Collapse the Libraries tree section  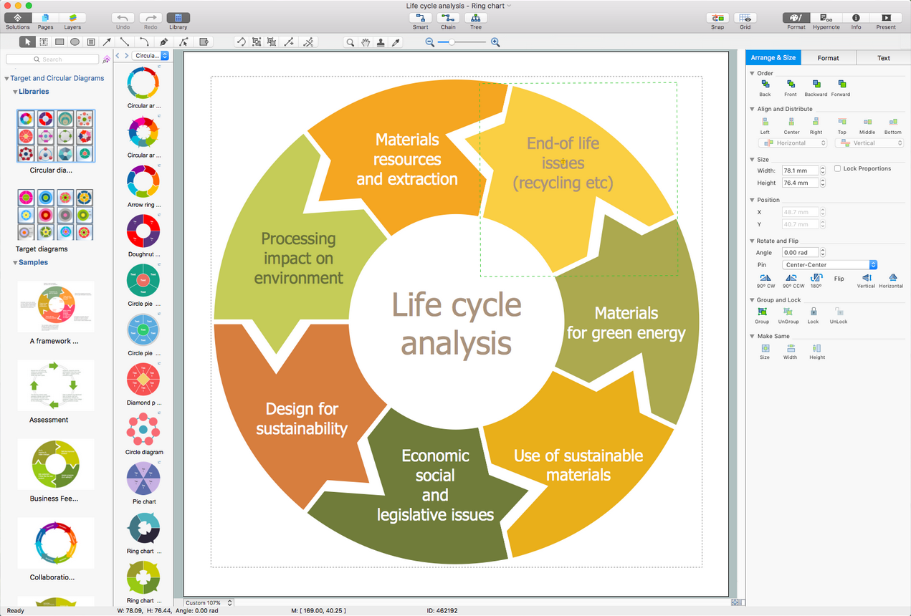tap(15, 92)
